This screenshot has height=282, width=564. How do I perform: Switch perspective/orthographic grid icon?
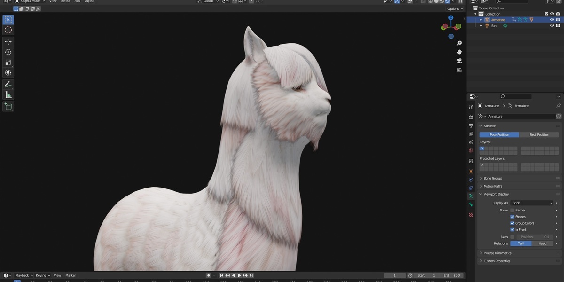[459, 70]
